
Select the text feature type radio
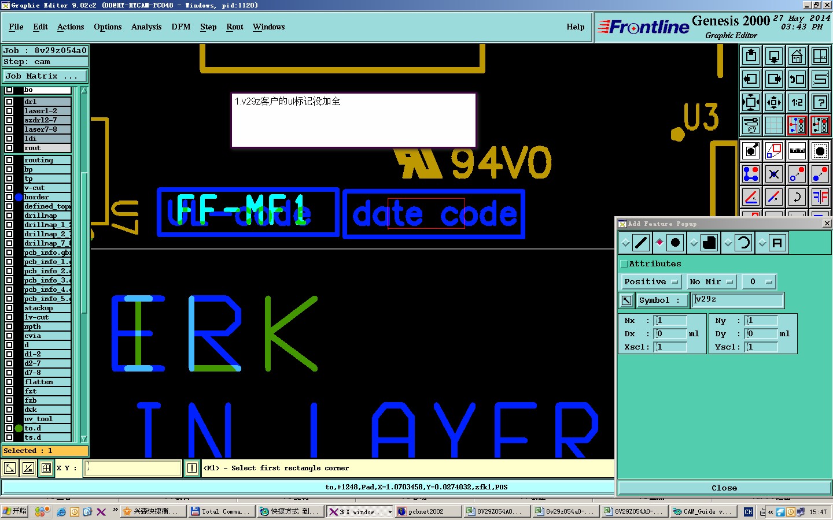click(762, 243)
